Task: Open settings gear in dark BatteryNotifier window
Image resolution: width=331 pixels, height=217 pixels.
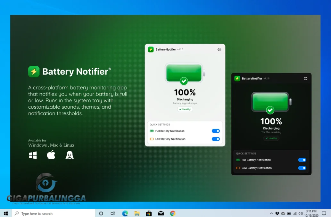Action: coord(305,78)
